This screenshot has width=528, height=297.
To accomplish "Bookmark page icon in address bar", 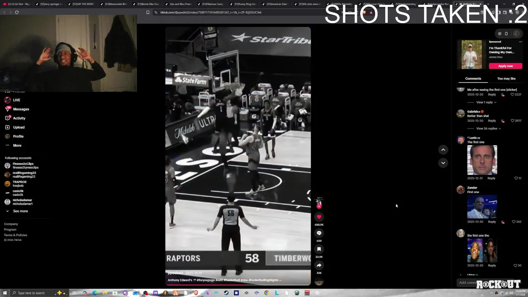I will [148, 12].
